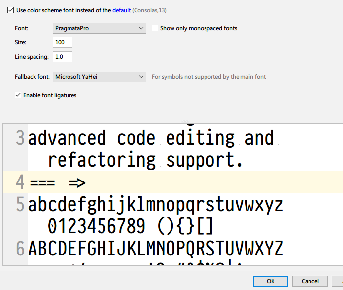
Task: Grab the preview splitter handle dots
Action: (x=185, y=121)
